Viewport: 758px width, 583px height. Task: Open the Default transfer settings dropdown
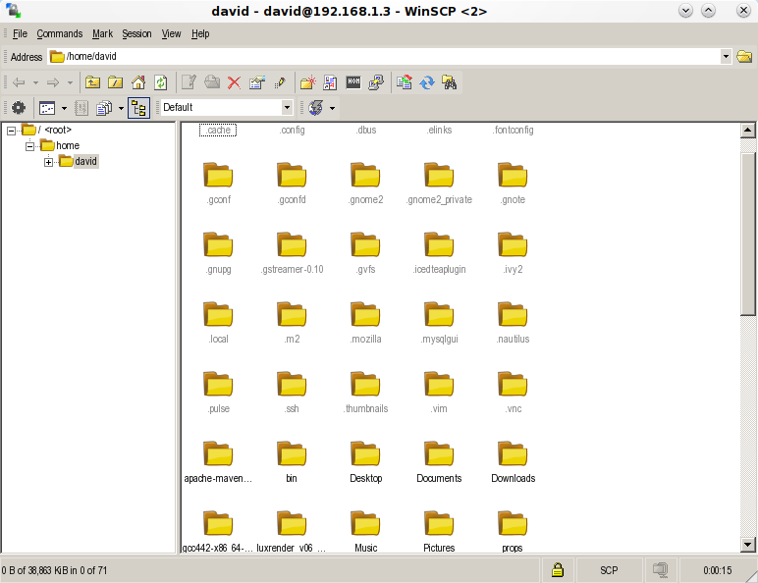287,108
